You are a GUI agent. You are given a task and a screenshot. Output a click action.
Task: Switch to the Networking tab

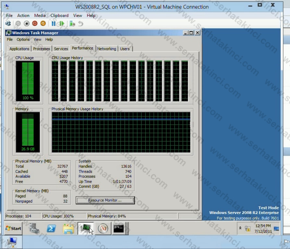(107, 49)
